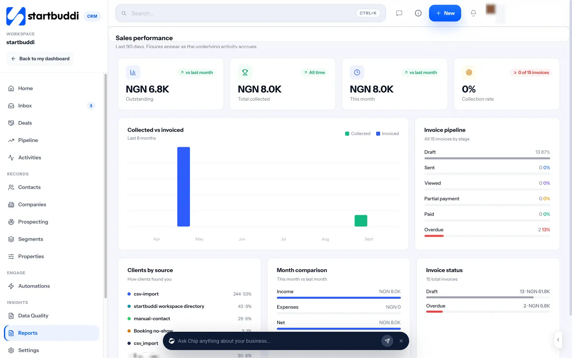Click the clock icon on This month card
Image resolution: width=572 pixels, height=358 pixels.
(x=357, y=72)
